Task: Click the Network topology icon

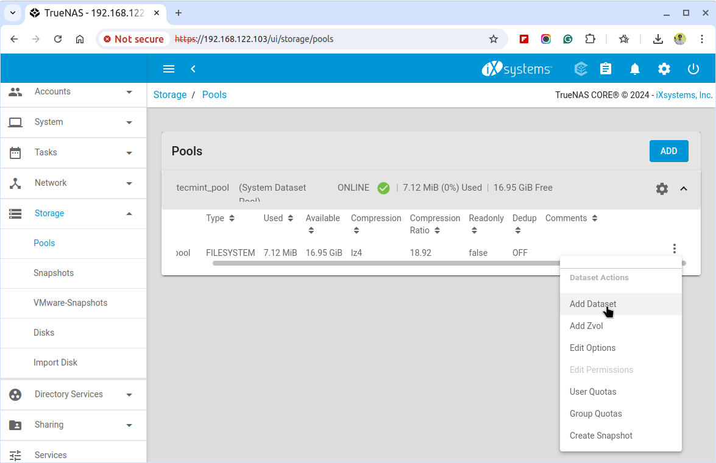Action: point(15,183)
